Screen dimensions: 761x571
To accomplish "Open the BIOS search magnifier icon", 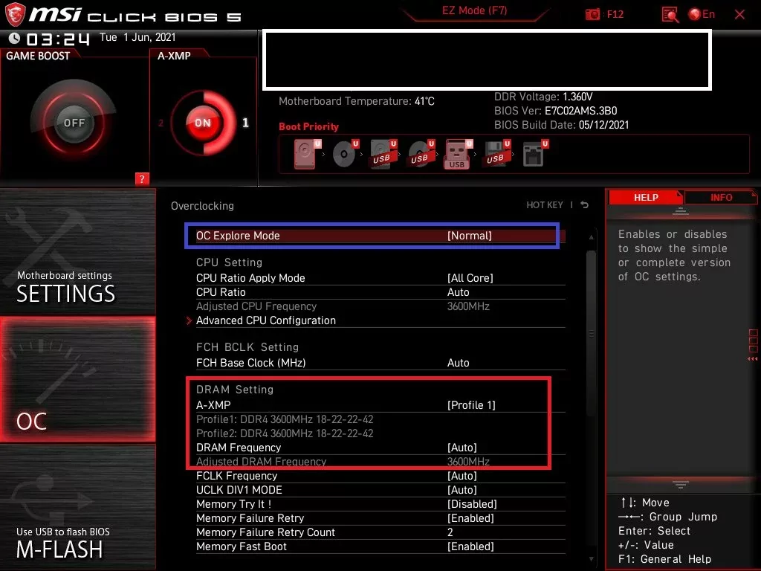I will pos(670,14).
